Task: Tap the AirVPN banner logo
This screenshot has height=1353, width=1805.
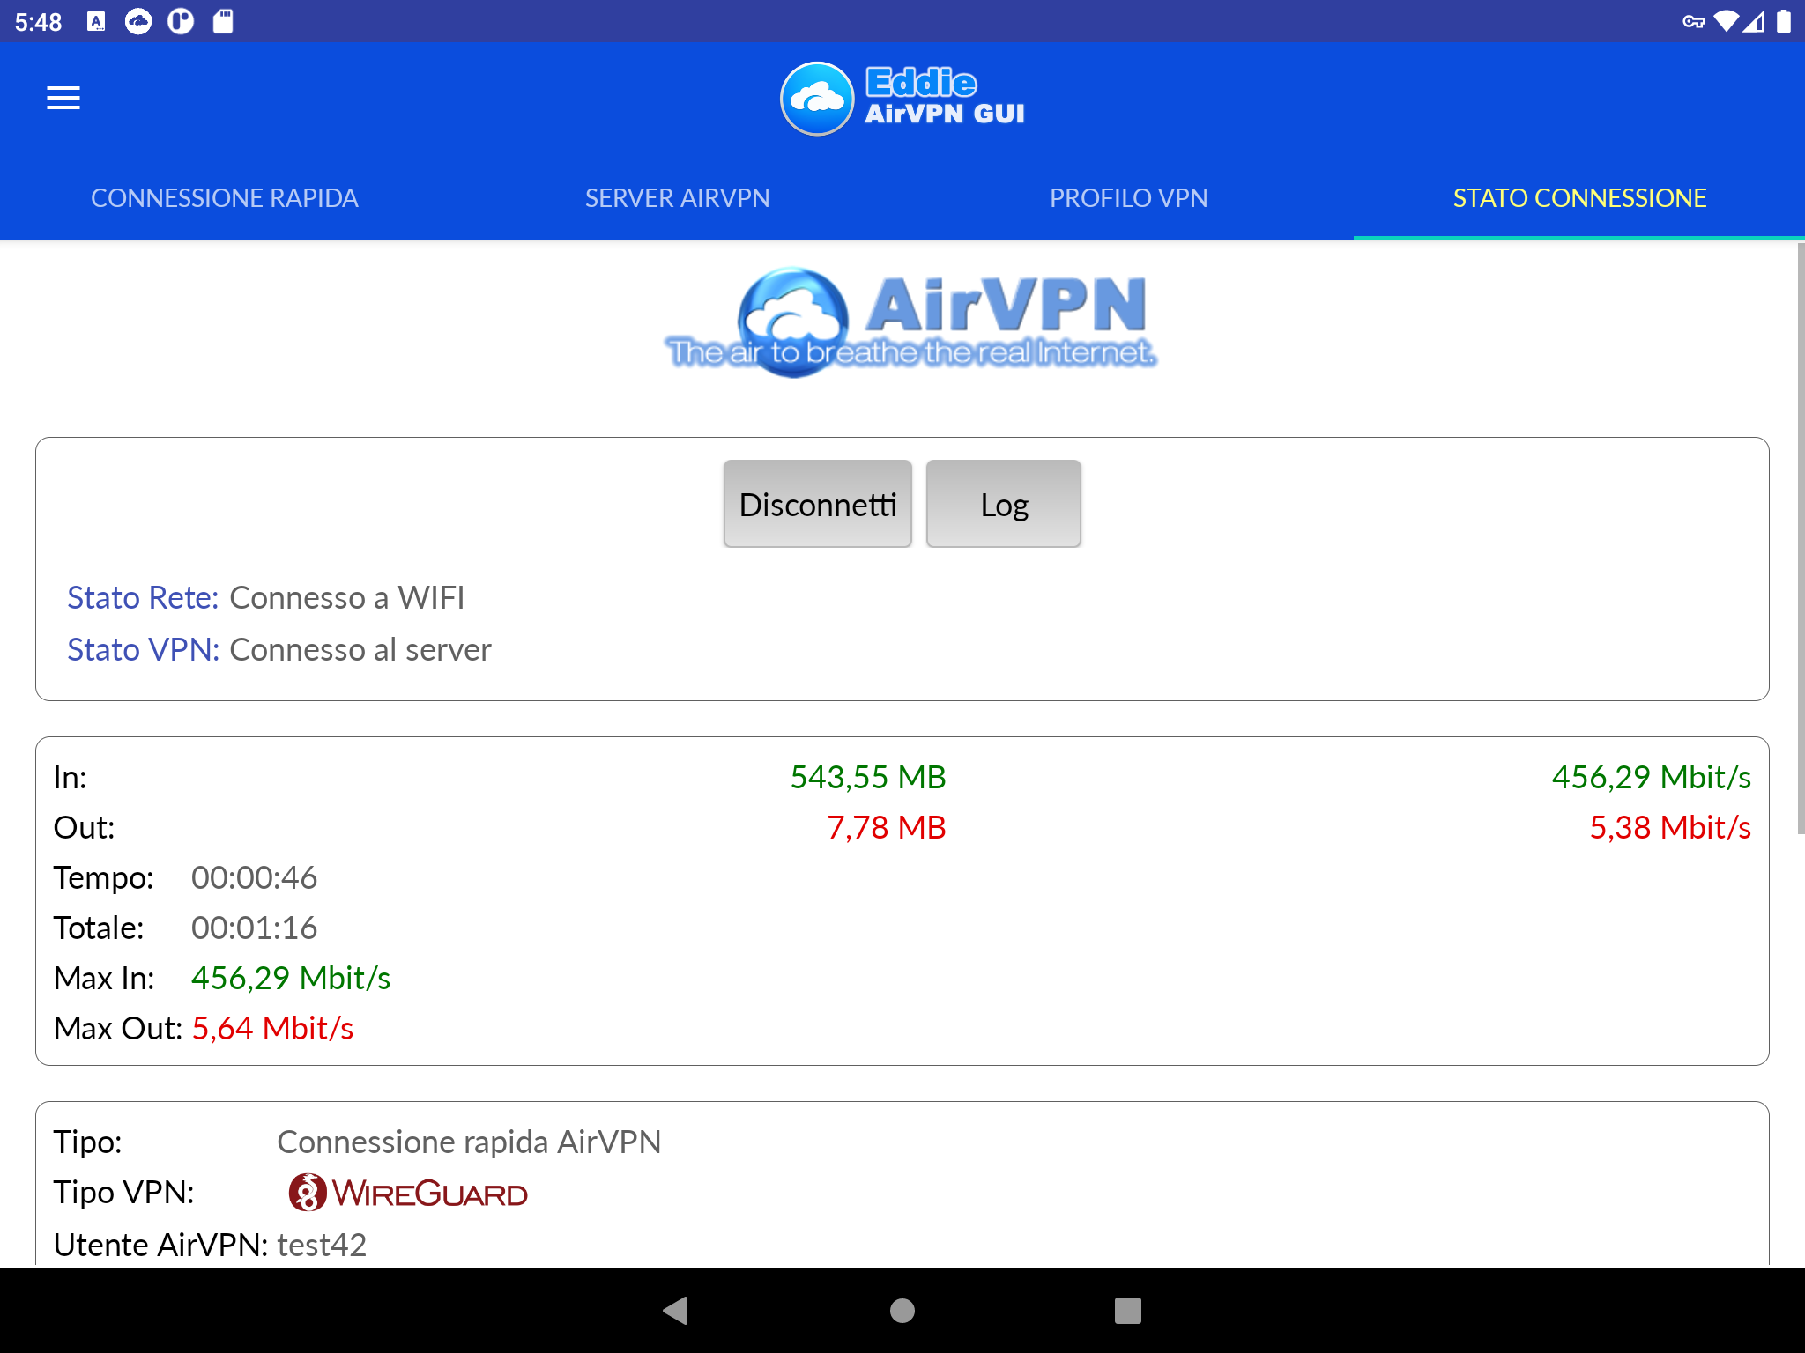Action: (910, 322)
